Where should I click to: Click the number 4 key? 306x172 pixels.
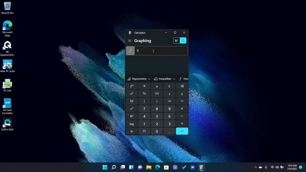144,116
